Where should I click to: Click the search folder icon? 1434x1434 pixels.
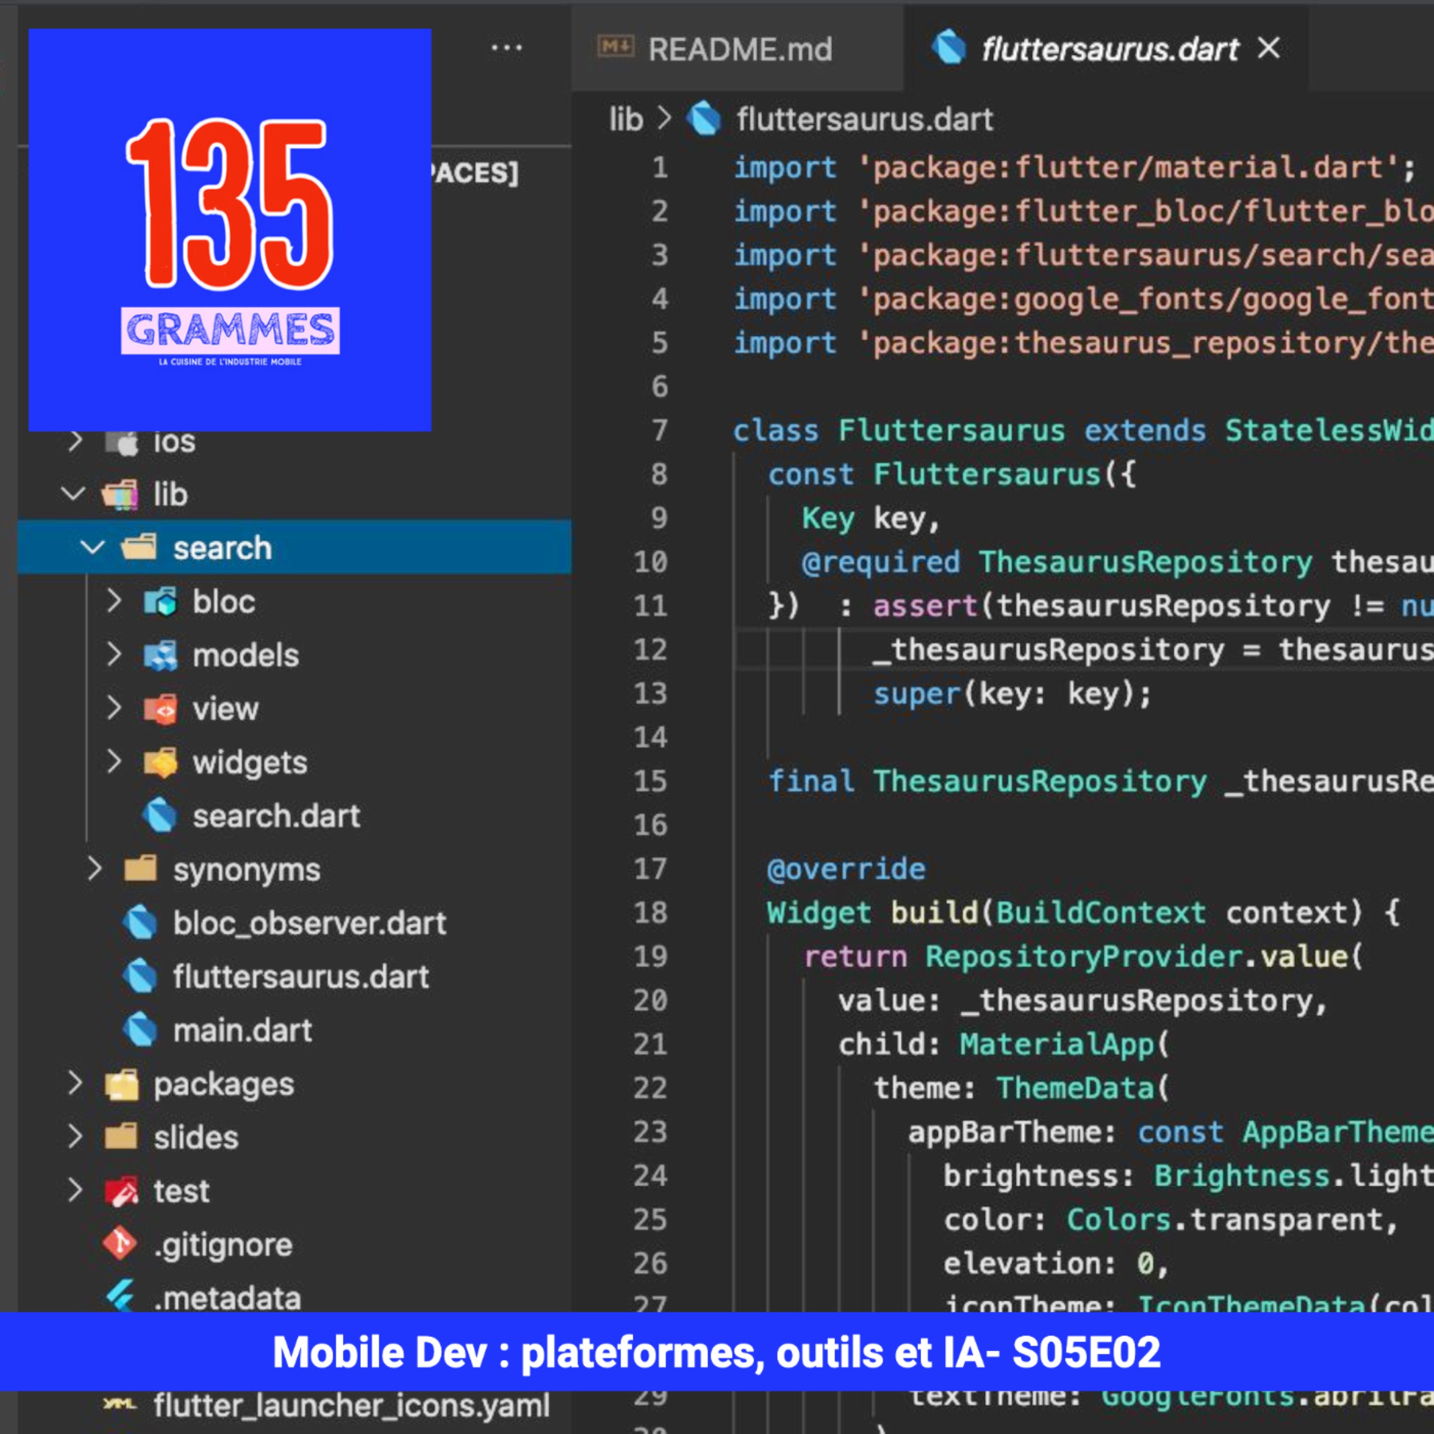140,548
